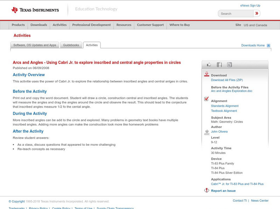Viewport: 280px width, 209px height.
Task: Switch to the Guidebooks tab
Action: coord(71,45)
